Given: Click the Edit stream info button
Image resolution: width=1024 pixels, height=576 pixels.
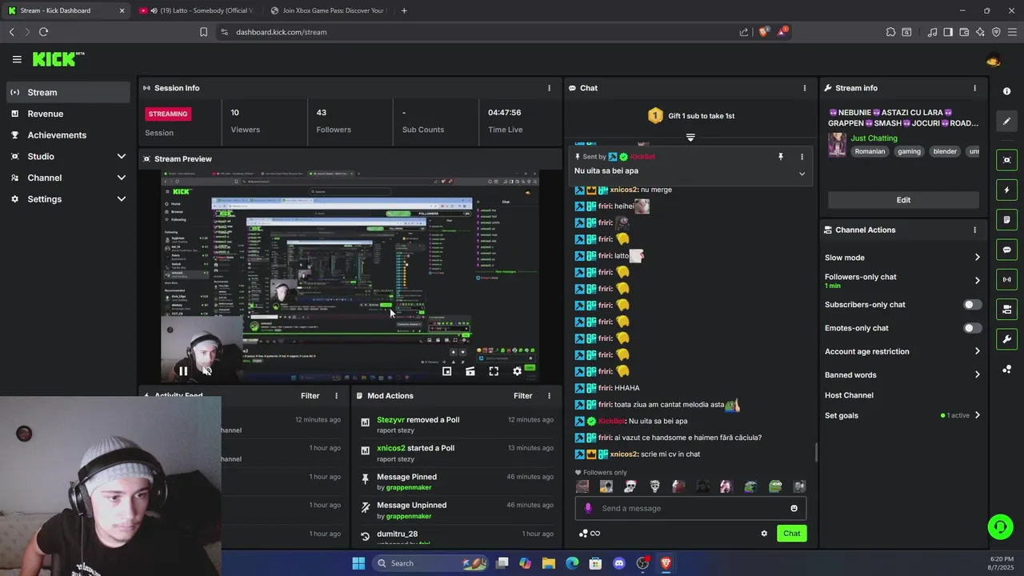Looking at the screenshot, I should (903, 200).
